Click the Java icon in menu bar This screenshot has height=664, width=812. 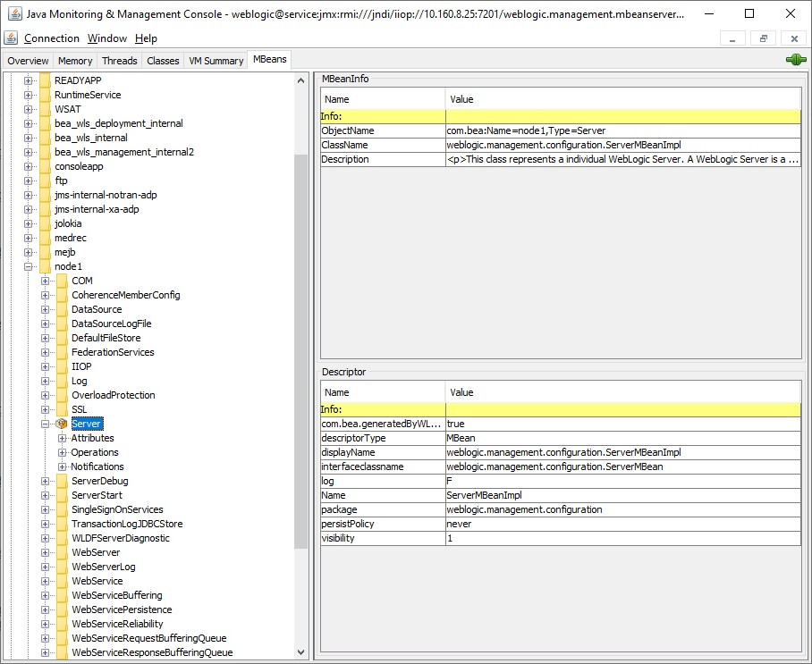point(11,38)
